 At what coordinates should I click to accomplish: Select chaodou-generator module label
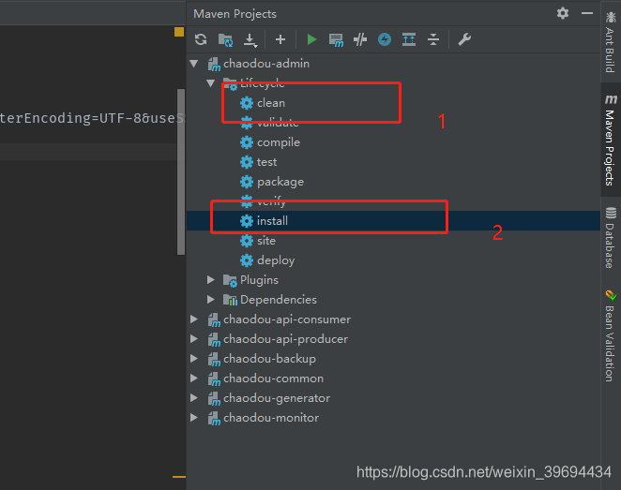coord(277,398)
